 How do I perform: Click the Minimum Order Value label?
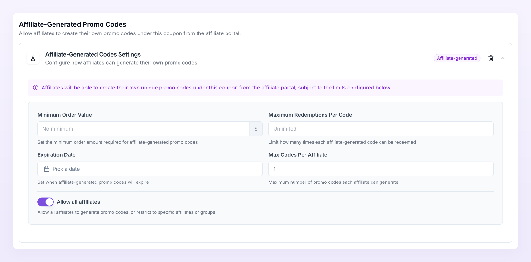click(x=64, y=115)
